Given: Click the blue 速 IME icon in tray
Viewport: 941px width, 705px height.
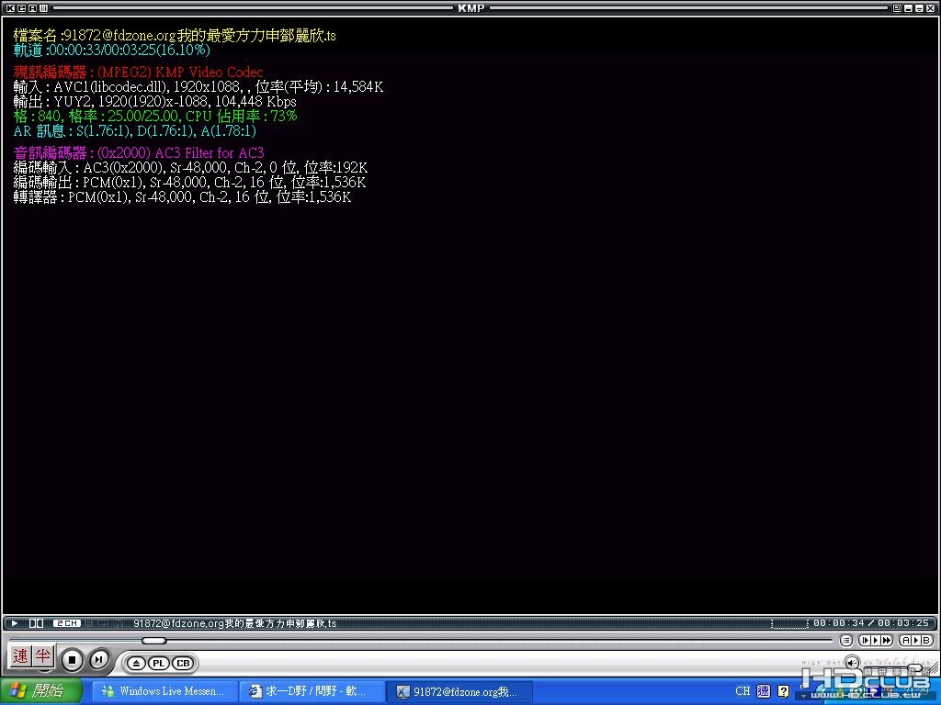Looking at the screenshot, I should [x=764, y=691].
